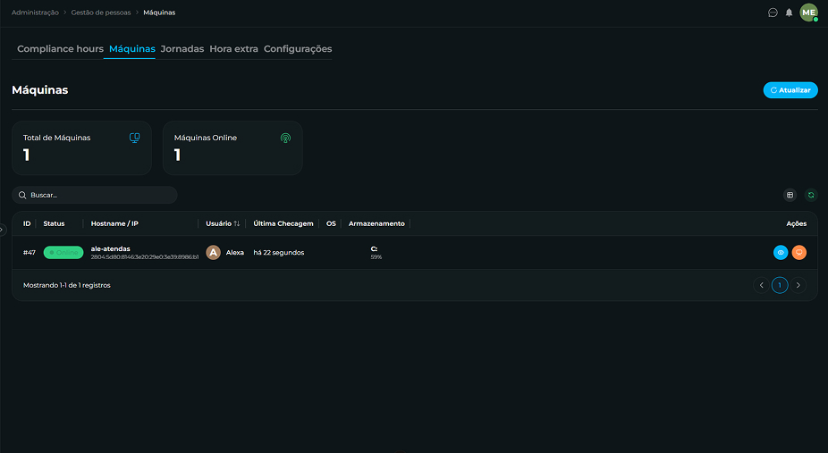The height and width of the screenshot is (453, 828).
Task: Click the Máquinas Online signal icon
Action: click(x=285, y=138)
